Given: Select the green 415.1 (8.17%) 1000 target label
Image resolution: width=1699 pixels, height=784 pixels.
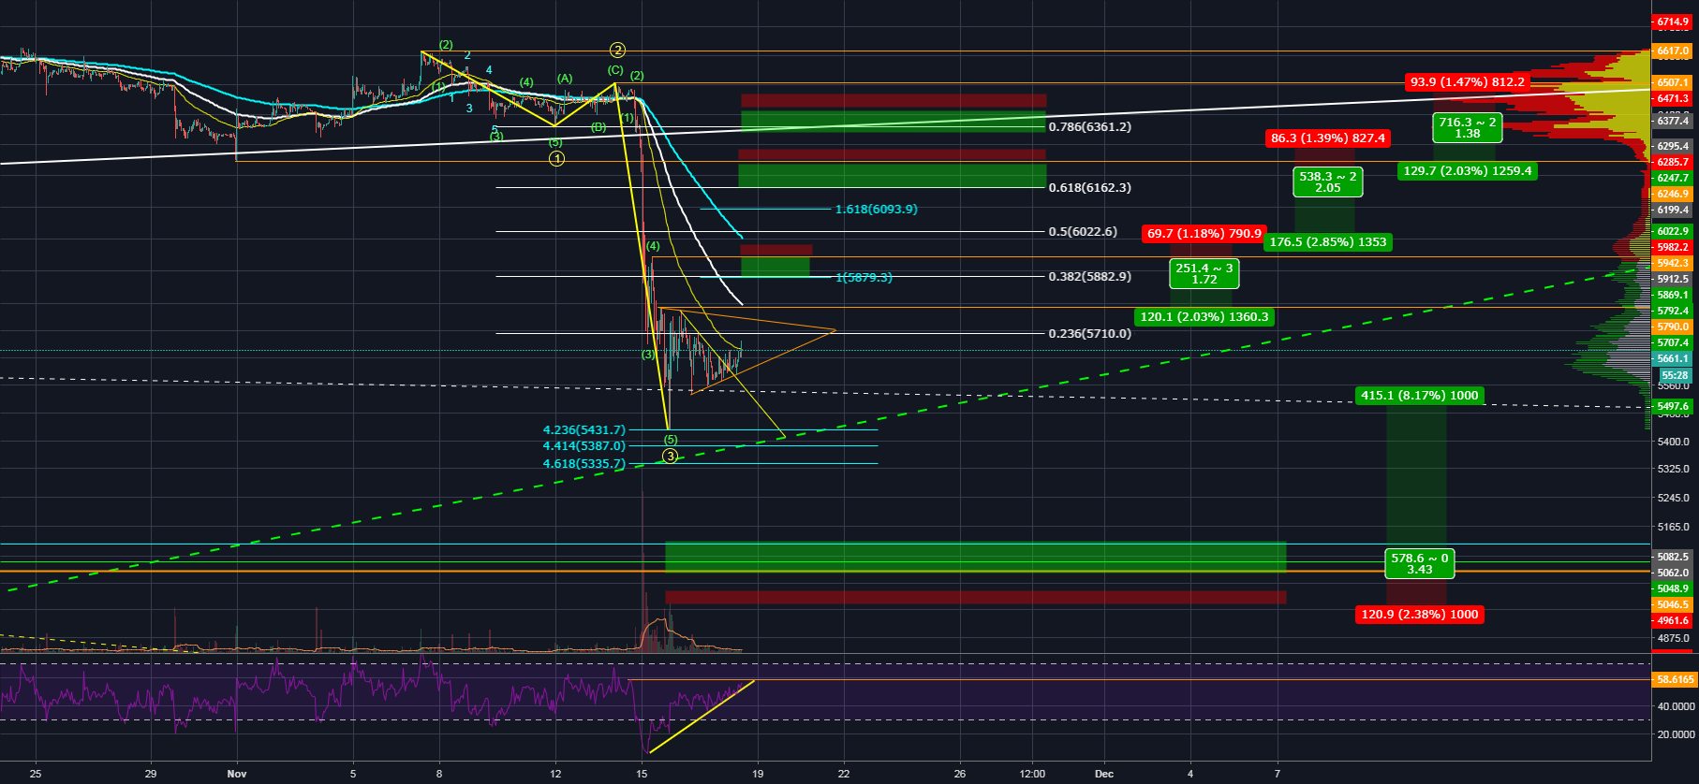Looking at the screenshot, I should (1420, 396).
